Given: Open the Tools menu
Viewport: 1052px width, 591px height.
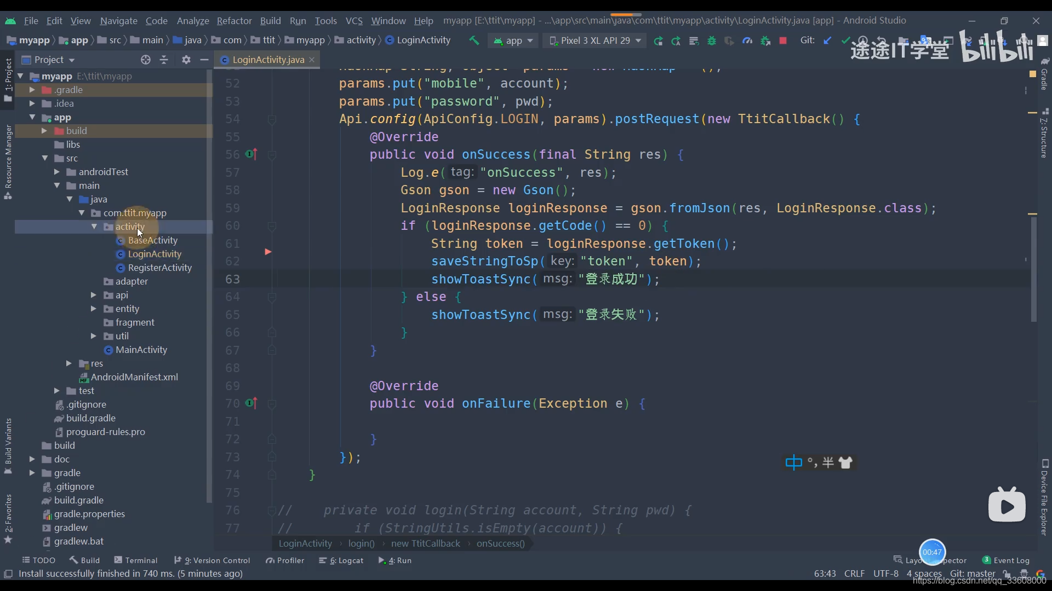Looking at the screenshot, I should tap(325, 21).
